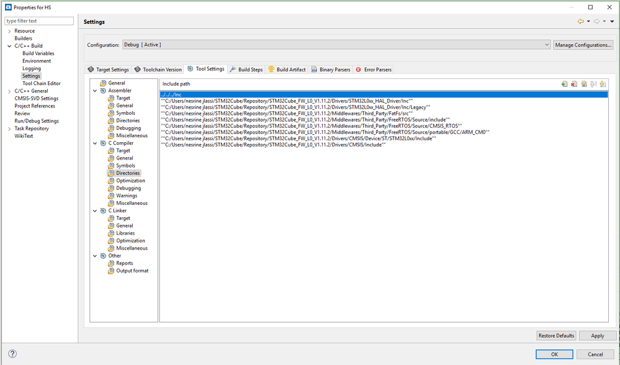Click the Back navigation arrow icon
This screenshot has width=620, height=365.
(x=580, y=22)
